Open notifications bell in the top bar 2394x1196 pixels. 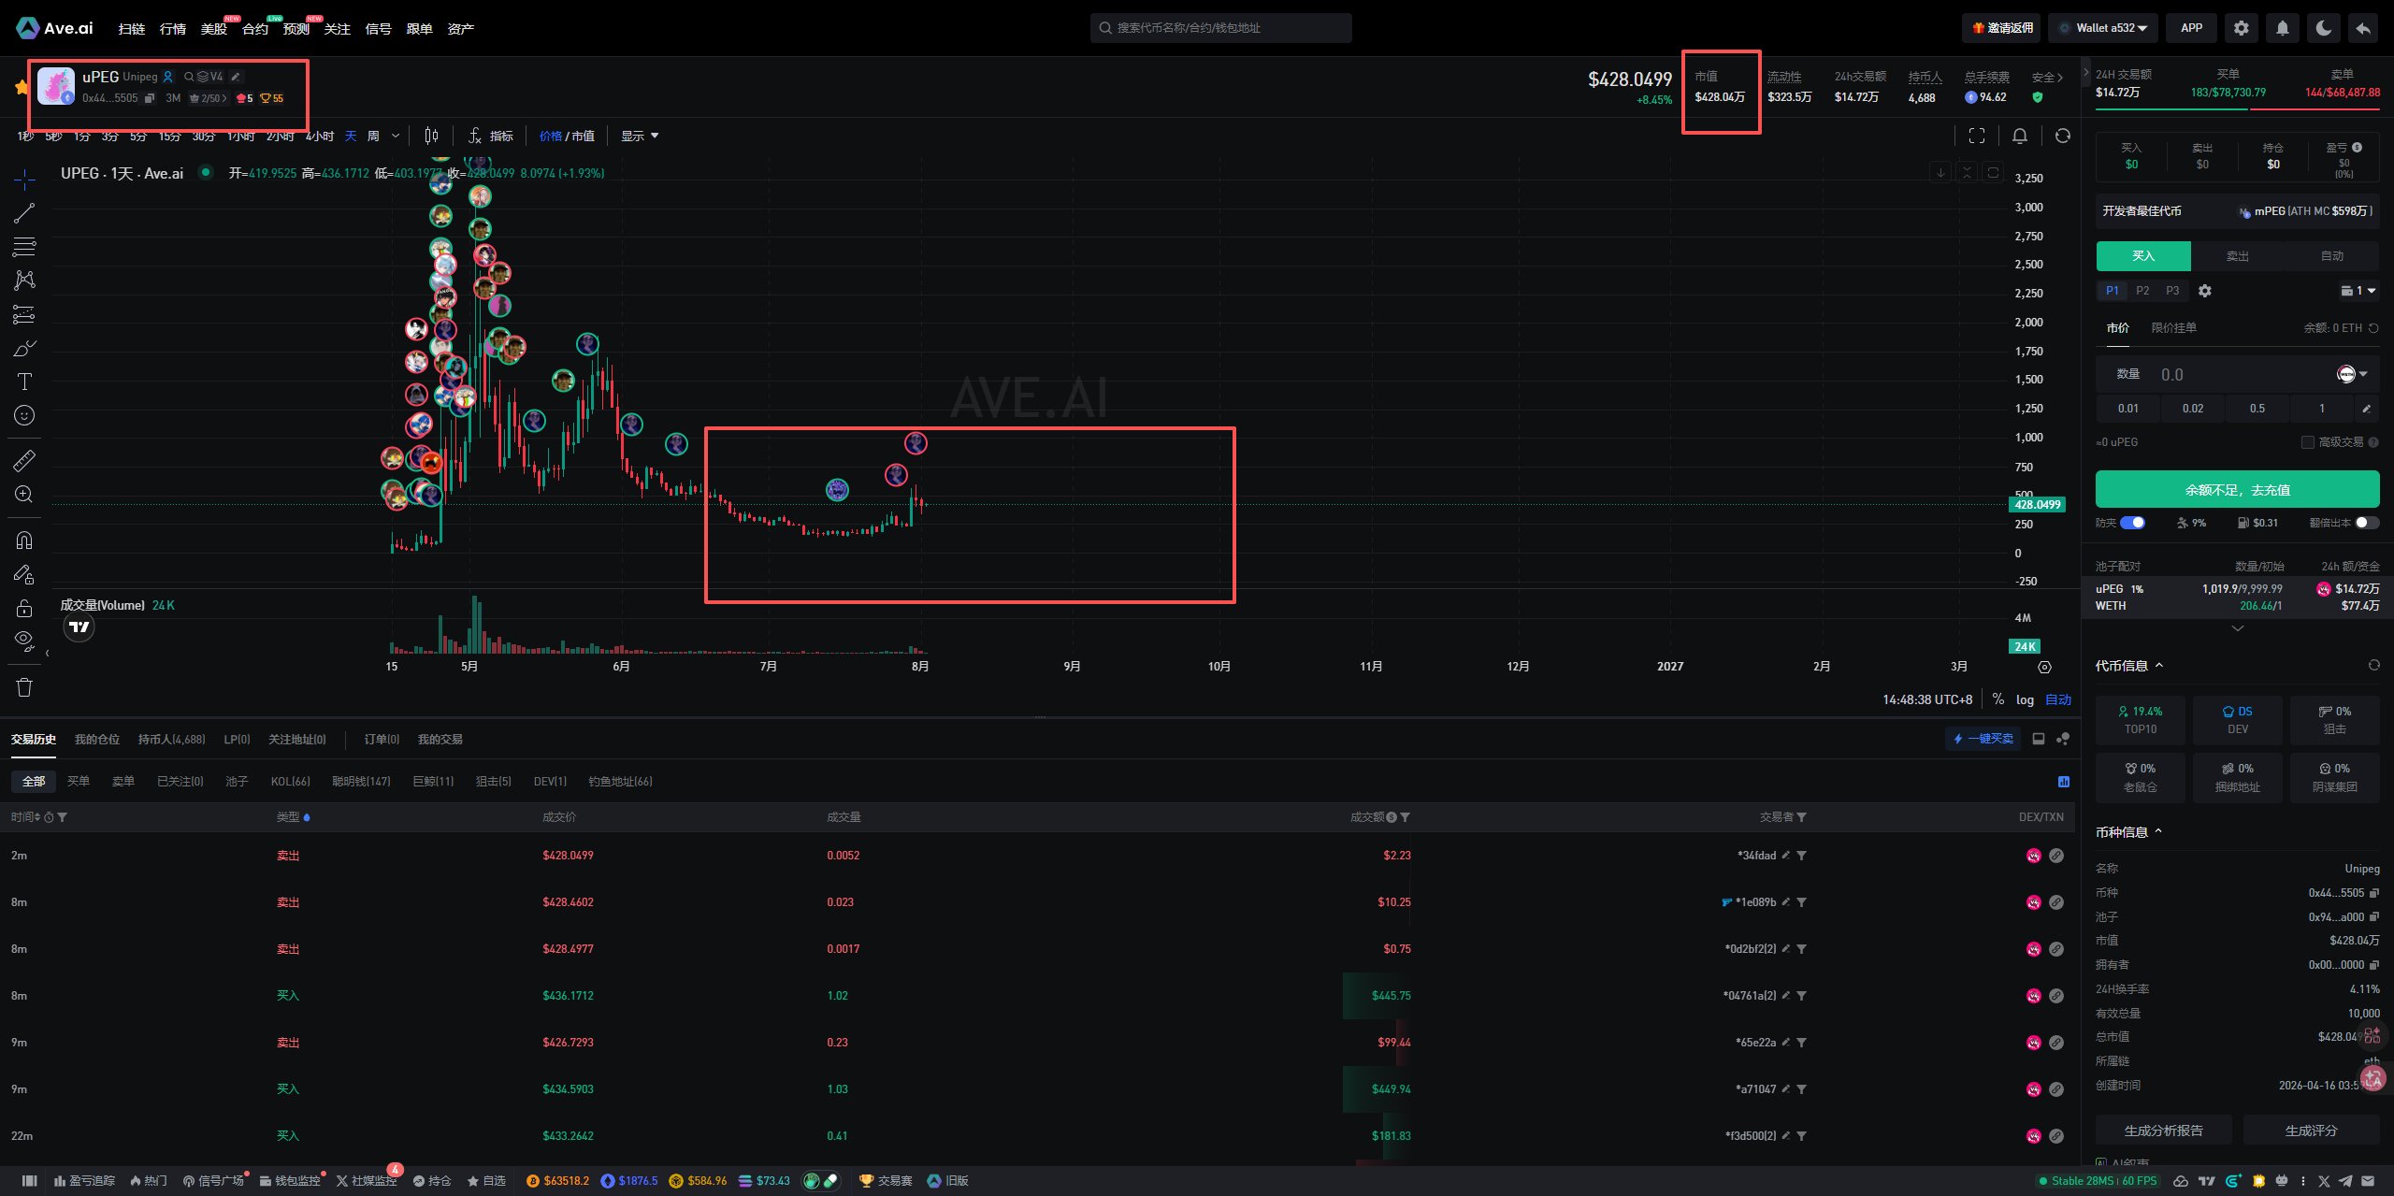tap(2283, 28)
